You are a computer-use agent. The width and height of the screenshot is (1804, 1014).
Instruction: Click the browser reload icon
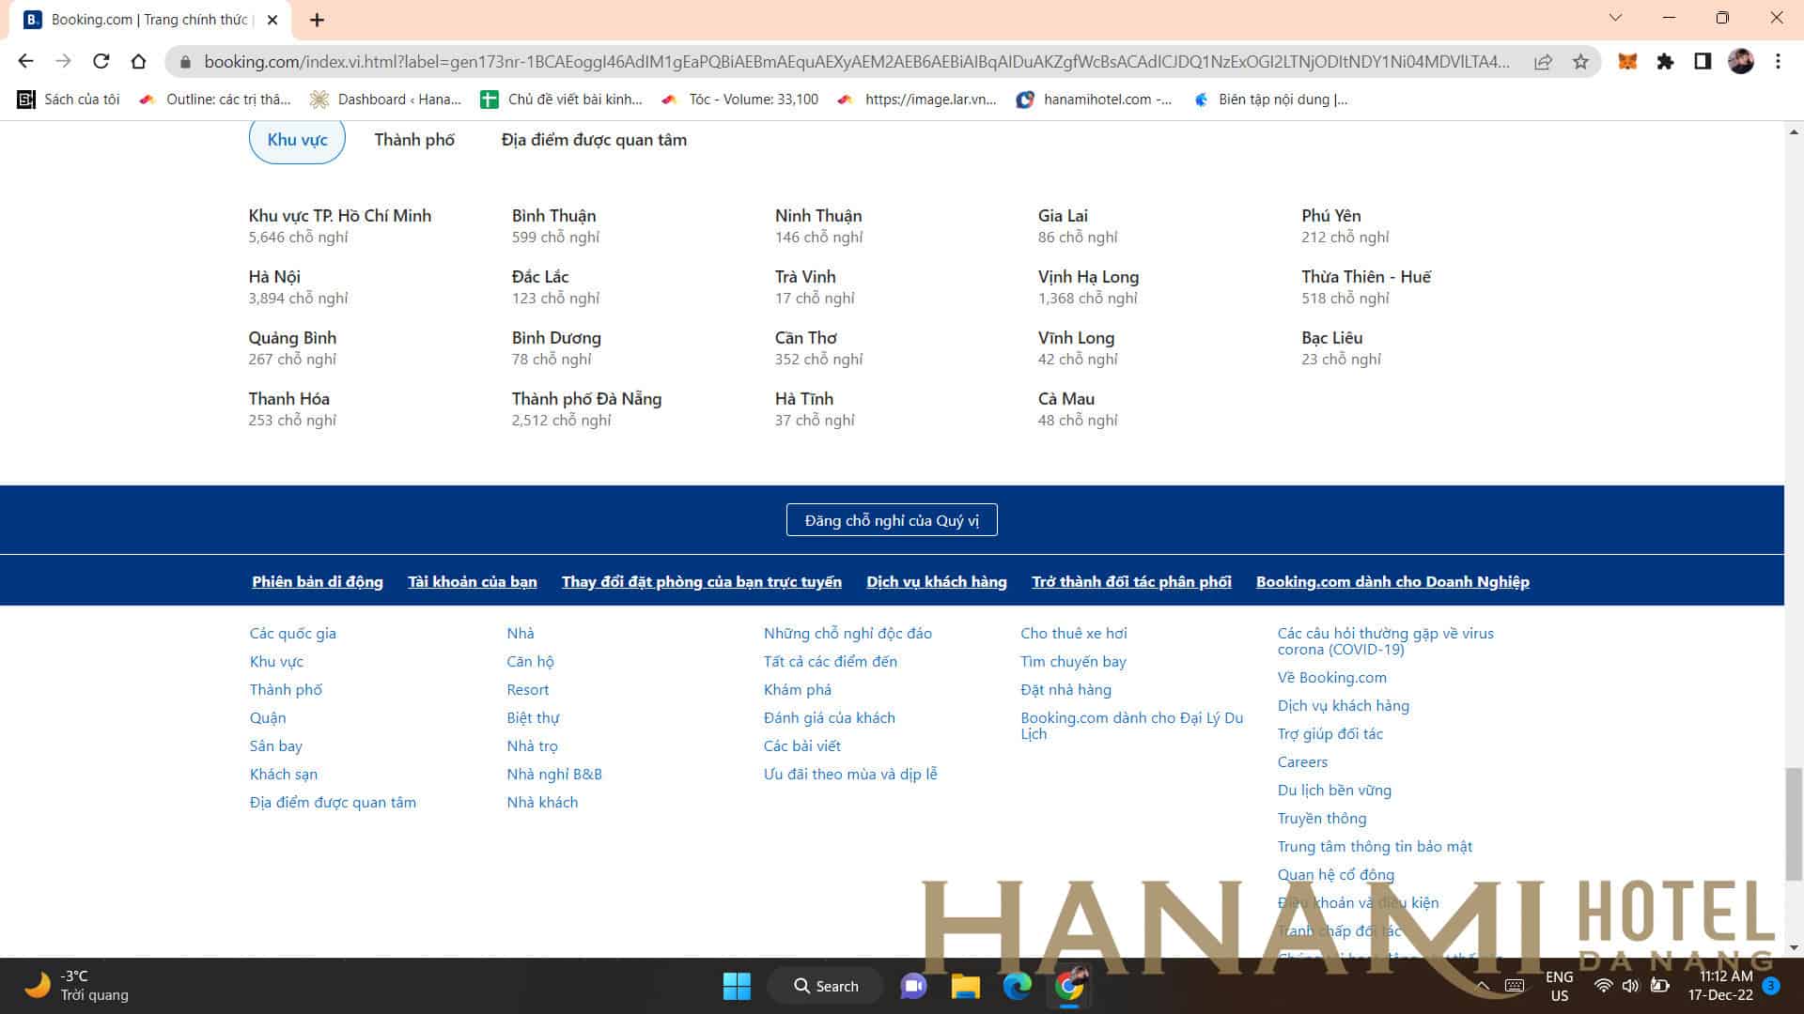pyautogui.click(x=101, y=62)
